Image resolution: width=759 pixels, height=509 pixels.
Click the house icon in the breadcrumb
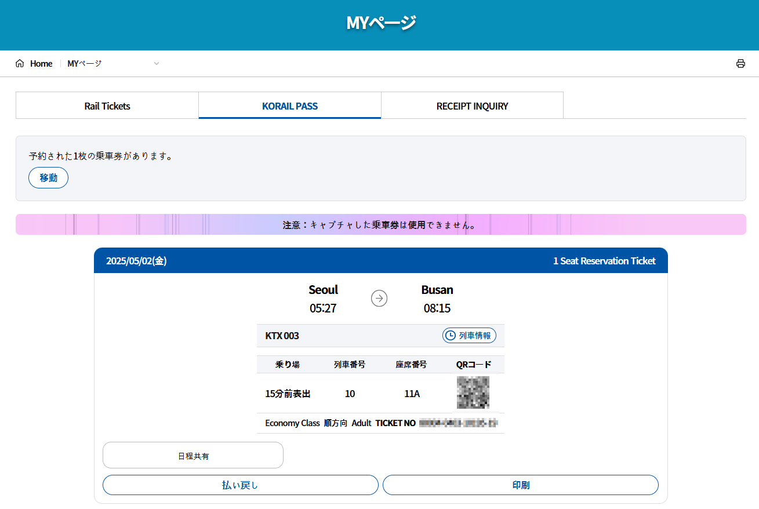20,64
